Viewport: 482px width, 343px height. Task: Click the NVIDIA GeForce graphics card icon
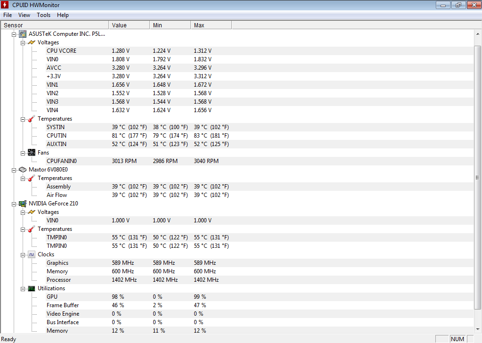(x=23, y=204)
